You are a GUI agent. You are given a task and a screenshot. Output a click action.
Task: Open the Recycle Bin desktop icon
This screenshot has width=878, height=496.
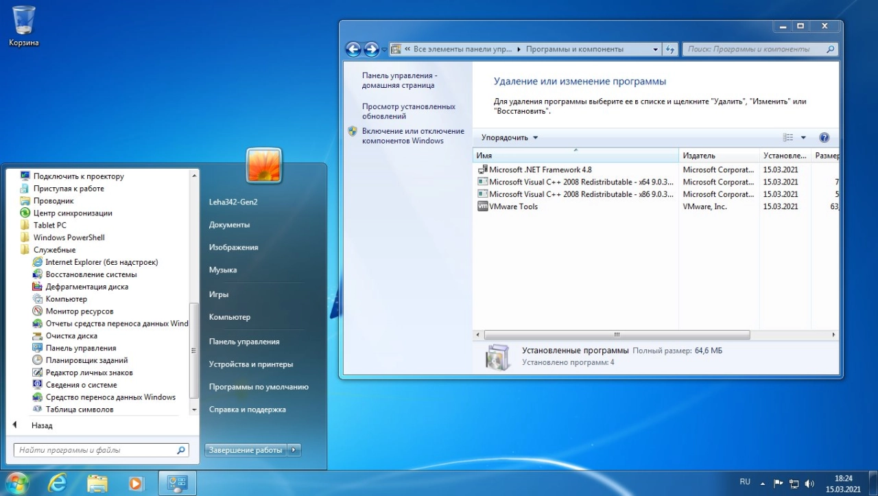[x=24, y=26]
